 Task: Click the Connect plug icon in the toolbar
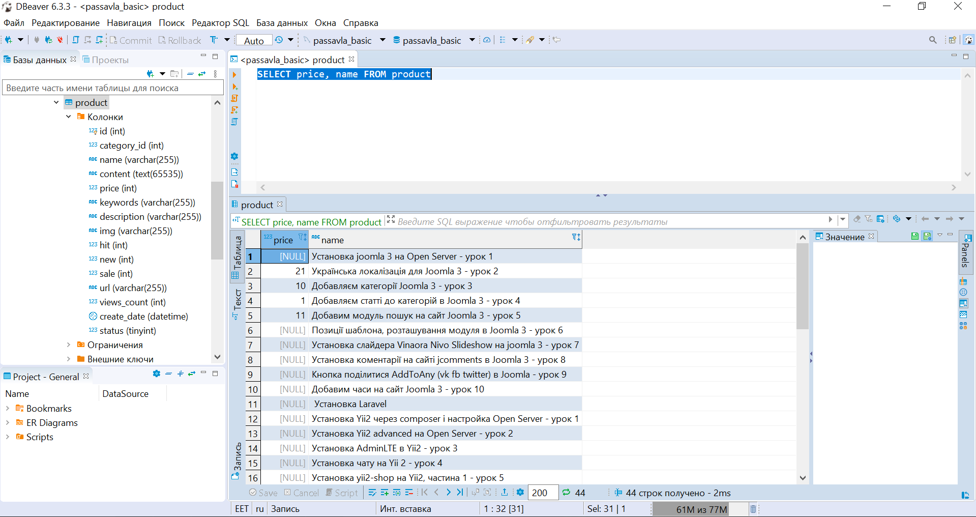[37, 40]
